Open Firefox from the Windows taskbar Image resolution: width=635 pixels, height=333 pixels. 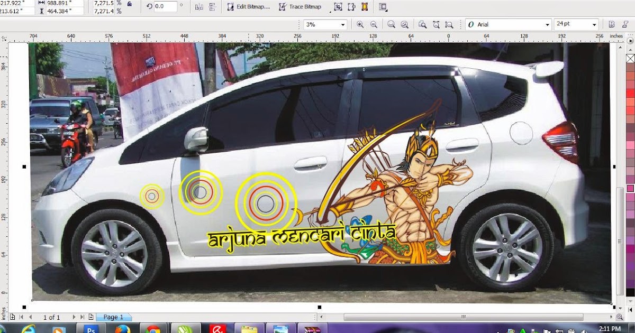tap(122, 328)
